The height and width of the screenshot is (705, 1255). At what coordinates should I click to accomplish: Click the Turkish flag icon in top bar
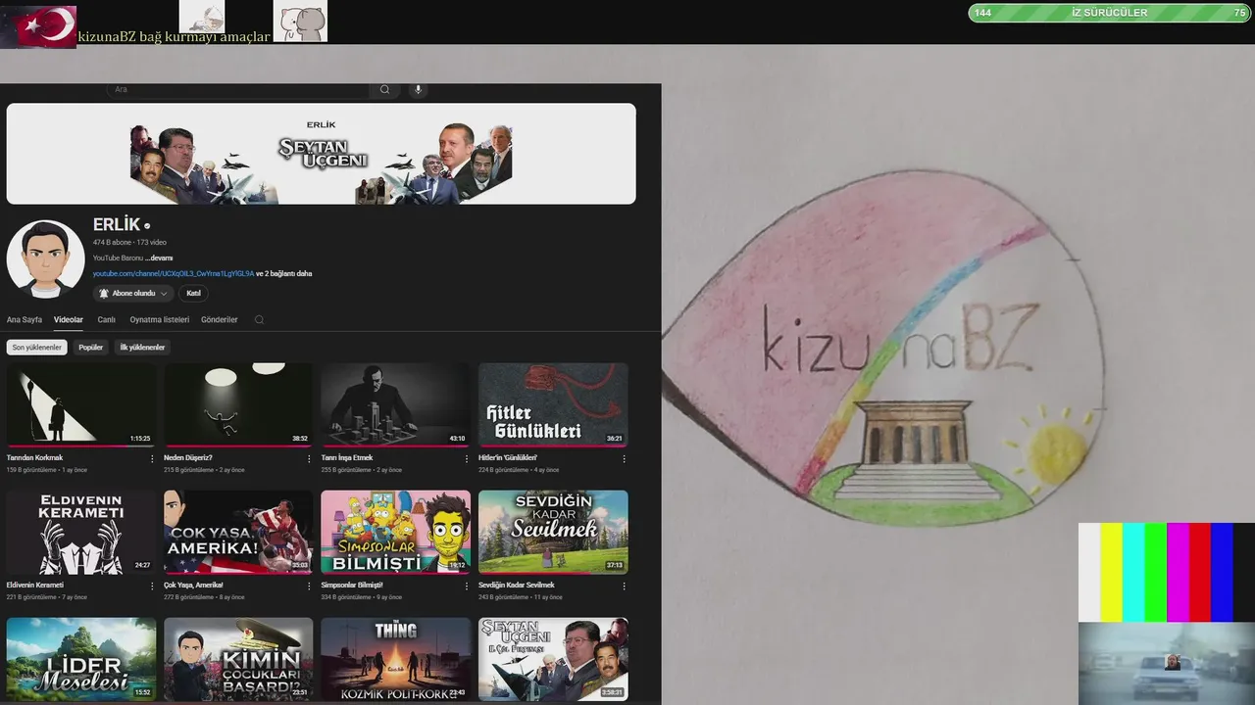pyautogui.click(x=39, y=25)
